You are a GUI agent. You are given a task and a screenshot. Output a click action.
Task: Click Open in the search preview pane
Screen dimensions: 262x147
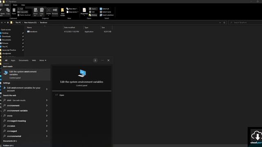(62, 95)
